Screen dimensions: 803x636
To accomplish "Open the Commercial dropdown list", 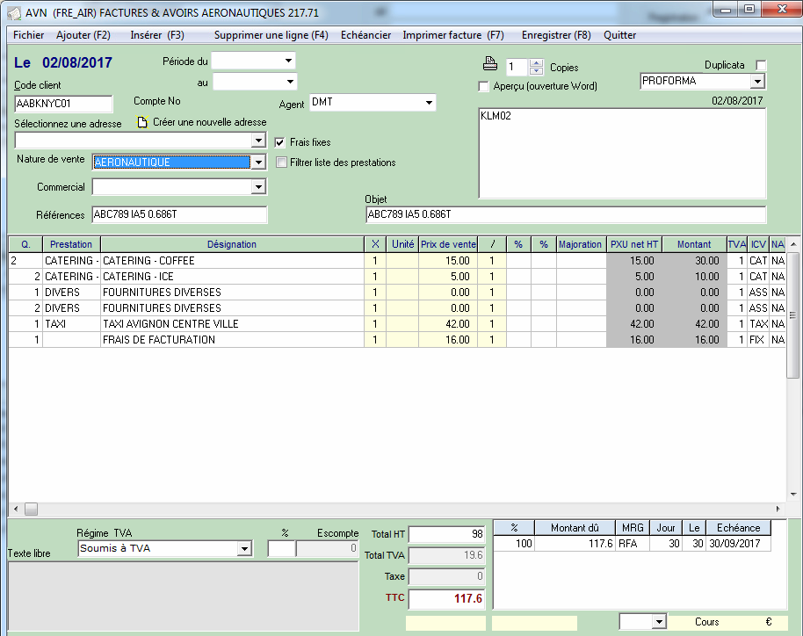I will point(257,187).
